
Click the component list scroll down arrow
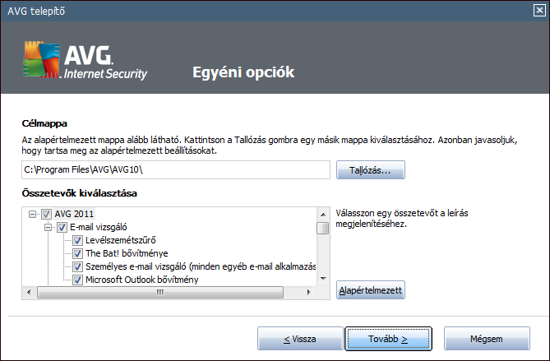[x=323, y=279]
